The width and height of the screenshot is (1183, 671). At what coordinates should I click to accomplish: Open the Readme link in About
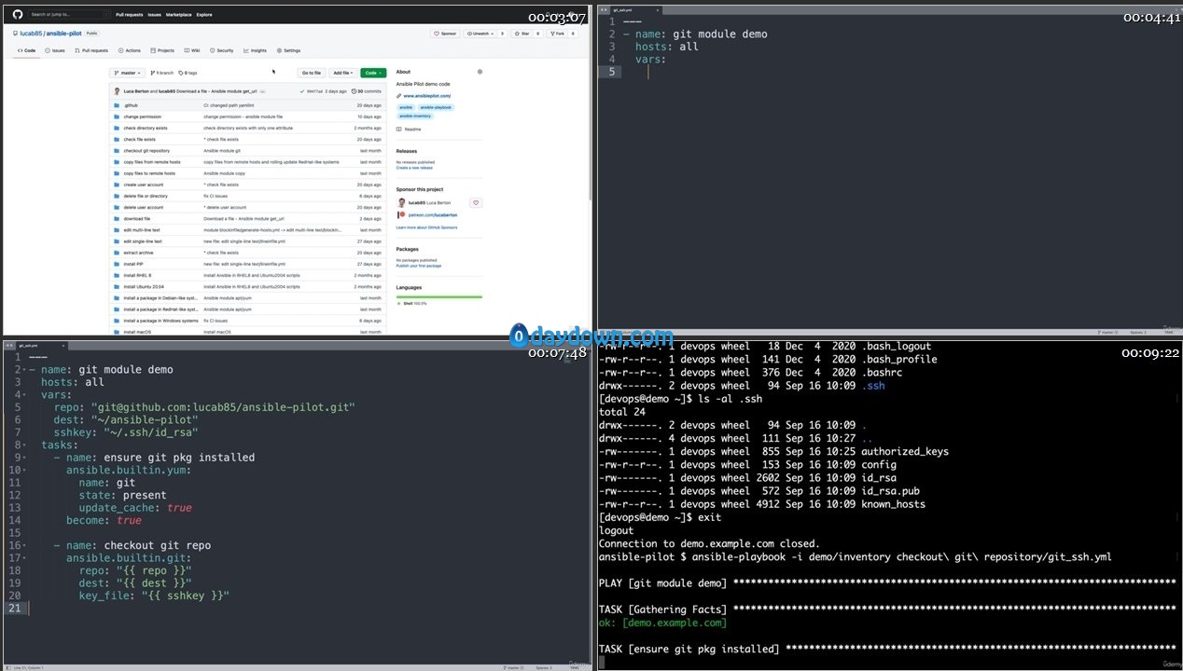click(409, 130)
